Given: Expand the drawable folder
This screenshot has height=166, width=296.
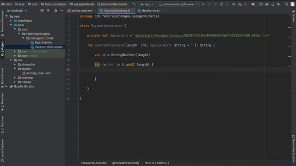Looking at the screenshot, I should point(15,65).
